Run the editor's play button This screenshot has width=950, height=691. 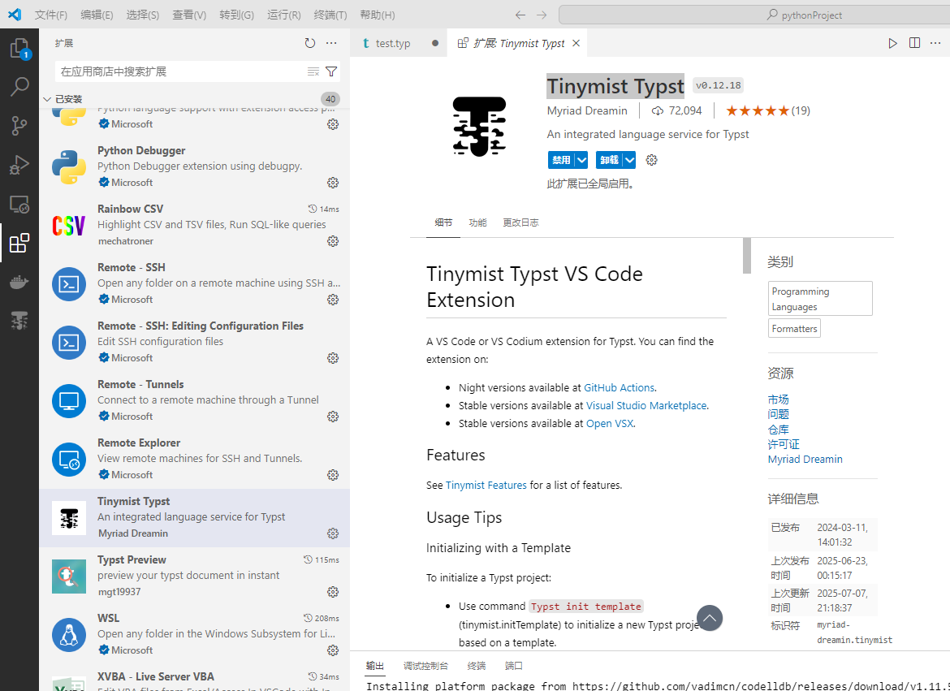point(892,43)
